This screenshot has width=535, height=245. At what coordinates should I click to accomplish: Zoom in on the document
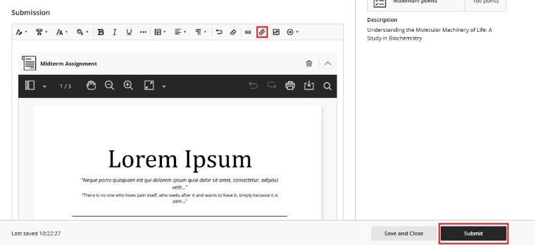[128, 85]
